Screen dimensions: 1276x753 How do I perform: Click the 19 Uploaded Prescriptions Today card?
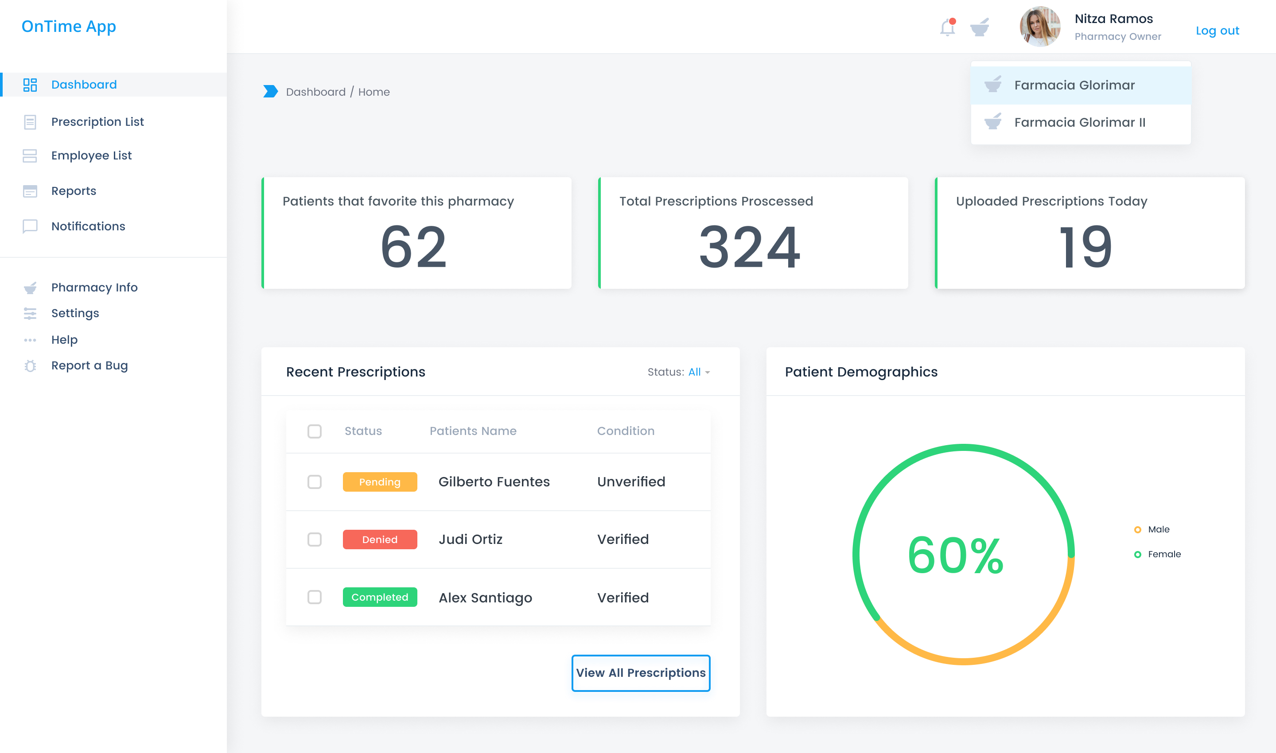click(x=1090, y=233)
